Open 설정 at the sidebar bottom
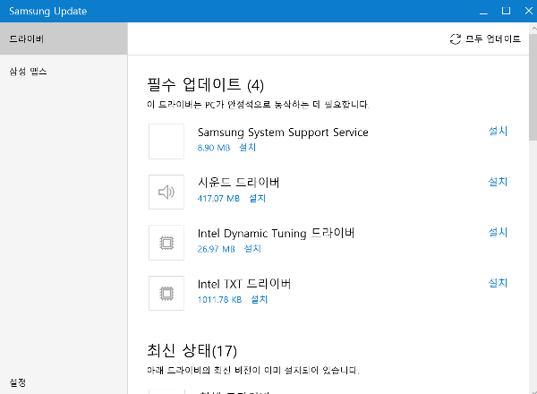The width and height of the screenshot is (537, 394). click(18, 382)
